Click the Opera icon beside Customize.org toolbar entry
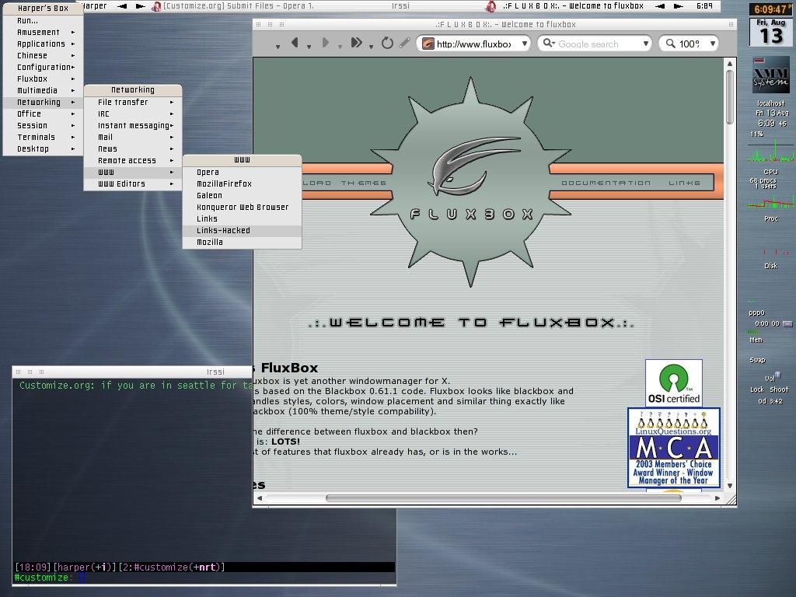Image resolution: width=796 pixels, height=597 pixels. [x=157, y=6]
